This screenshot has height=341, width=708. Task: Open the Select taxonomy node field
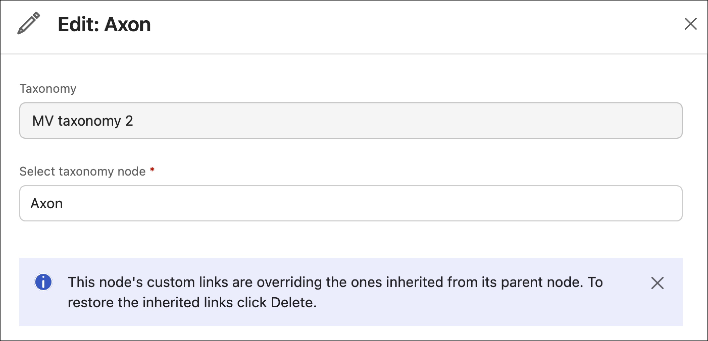tap(351, 203)
